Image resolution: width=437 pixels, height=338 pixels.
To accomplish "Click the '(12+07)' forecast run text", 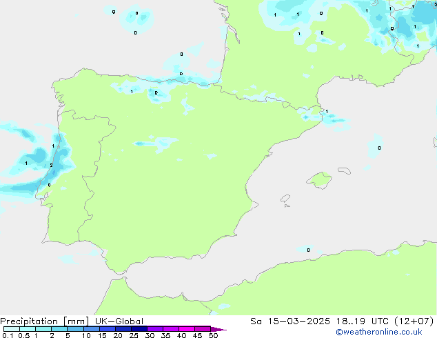I will 414,321.
